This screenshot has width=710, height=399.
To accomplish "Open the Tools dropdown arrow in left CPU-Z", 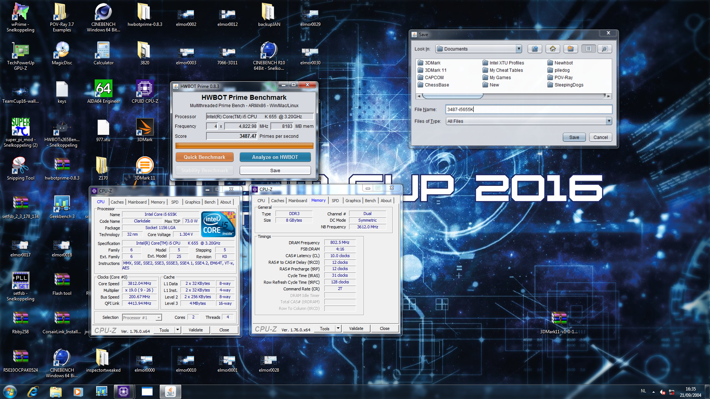I will [177, 330].
